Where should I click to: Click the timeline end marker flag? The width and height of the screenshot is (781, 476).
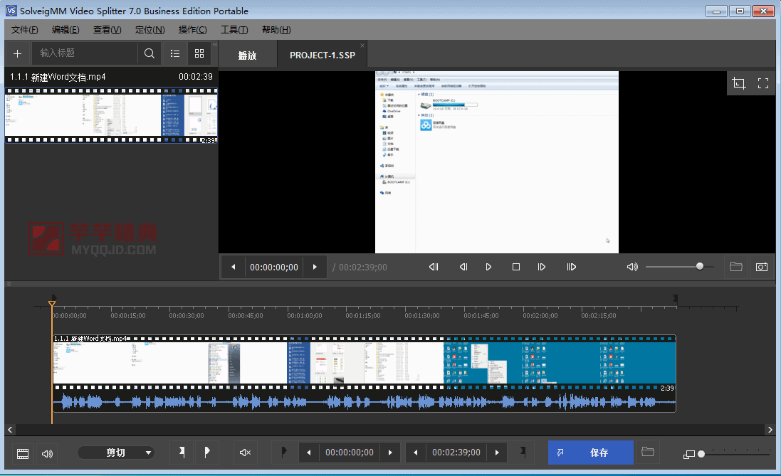(676, 298)
